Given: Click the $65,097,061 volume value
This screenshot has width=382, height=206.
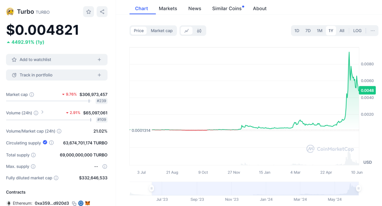Looking at the screenshot, I should 95,113.
